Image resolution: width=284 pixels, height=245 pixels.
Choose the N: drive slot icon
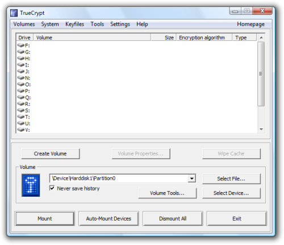pos(20,78)
